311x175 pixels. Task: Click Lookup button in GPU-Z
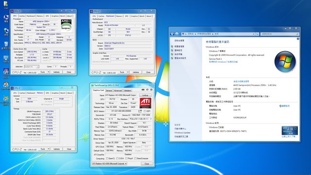pyautogui.click(x=145, y=95)
